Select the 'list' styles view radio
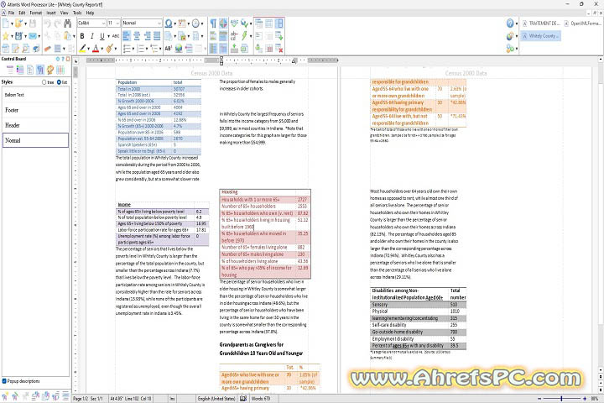604x403 pixels. (59, 82)
